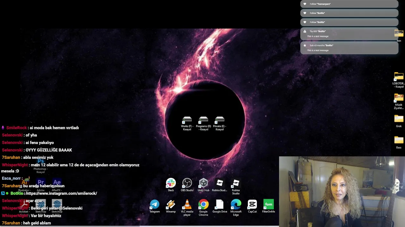Viewport: 405px width, 227px height.
Task: Select the Follow "Tosmanyaro" alert card
Action: coord(349,4)
